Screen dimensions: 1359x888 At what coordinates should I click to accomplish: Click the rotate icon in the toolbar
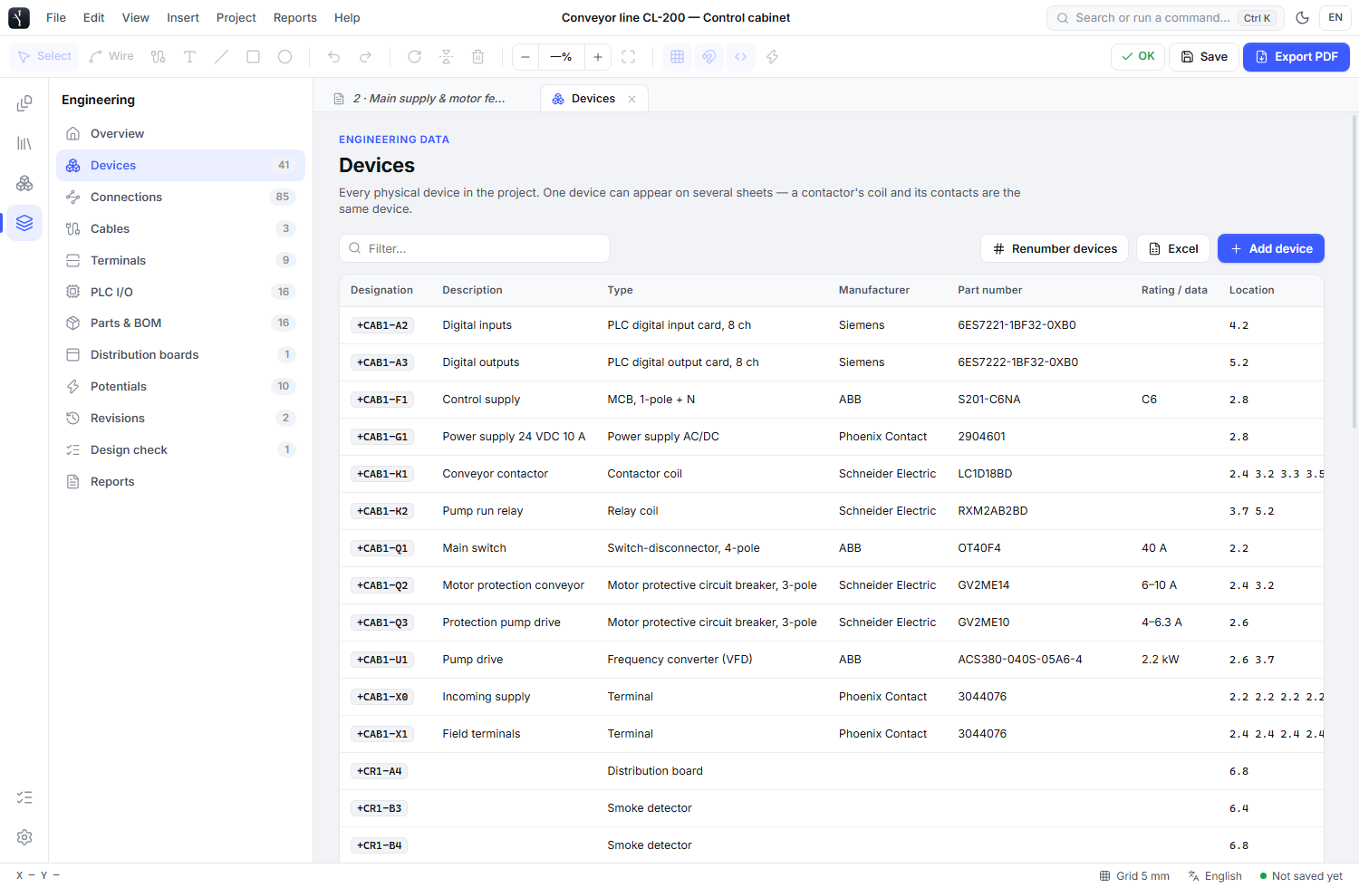click(x=414, y=56)
